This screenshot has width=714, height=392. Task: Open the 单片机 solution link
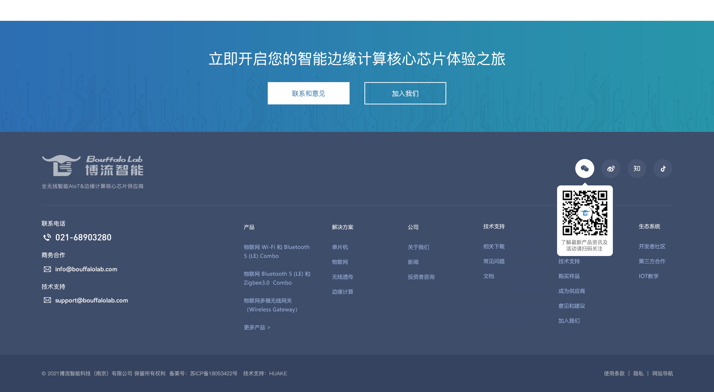[x=340, y=247]
